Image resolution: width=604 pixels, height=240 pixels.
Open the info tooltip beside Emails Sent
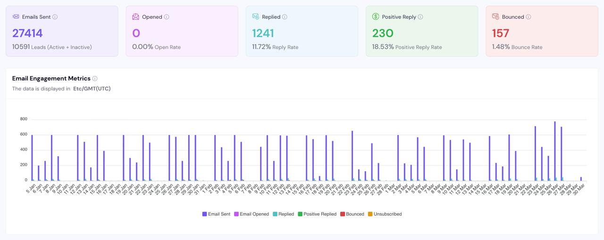pos(55,17)
